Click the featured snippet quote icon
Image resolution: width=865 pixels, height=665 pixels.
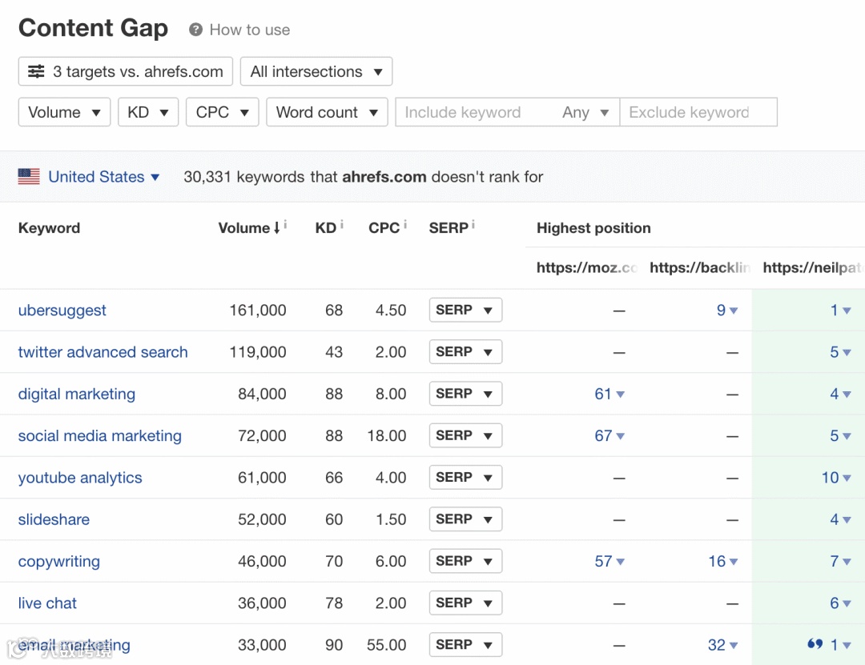click(x=815, y=644)
